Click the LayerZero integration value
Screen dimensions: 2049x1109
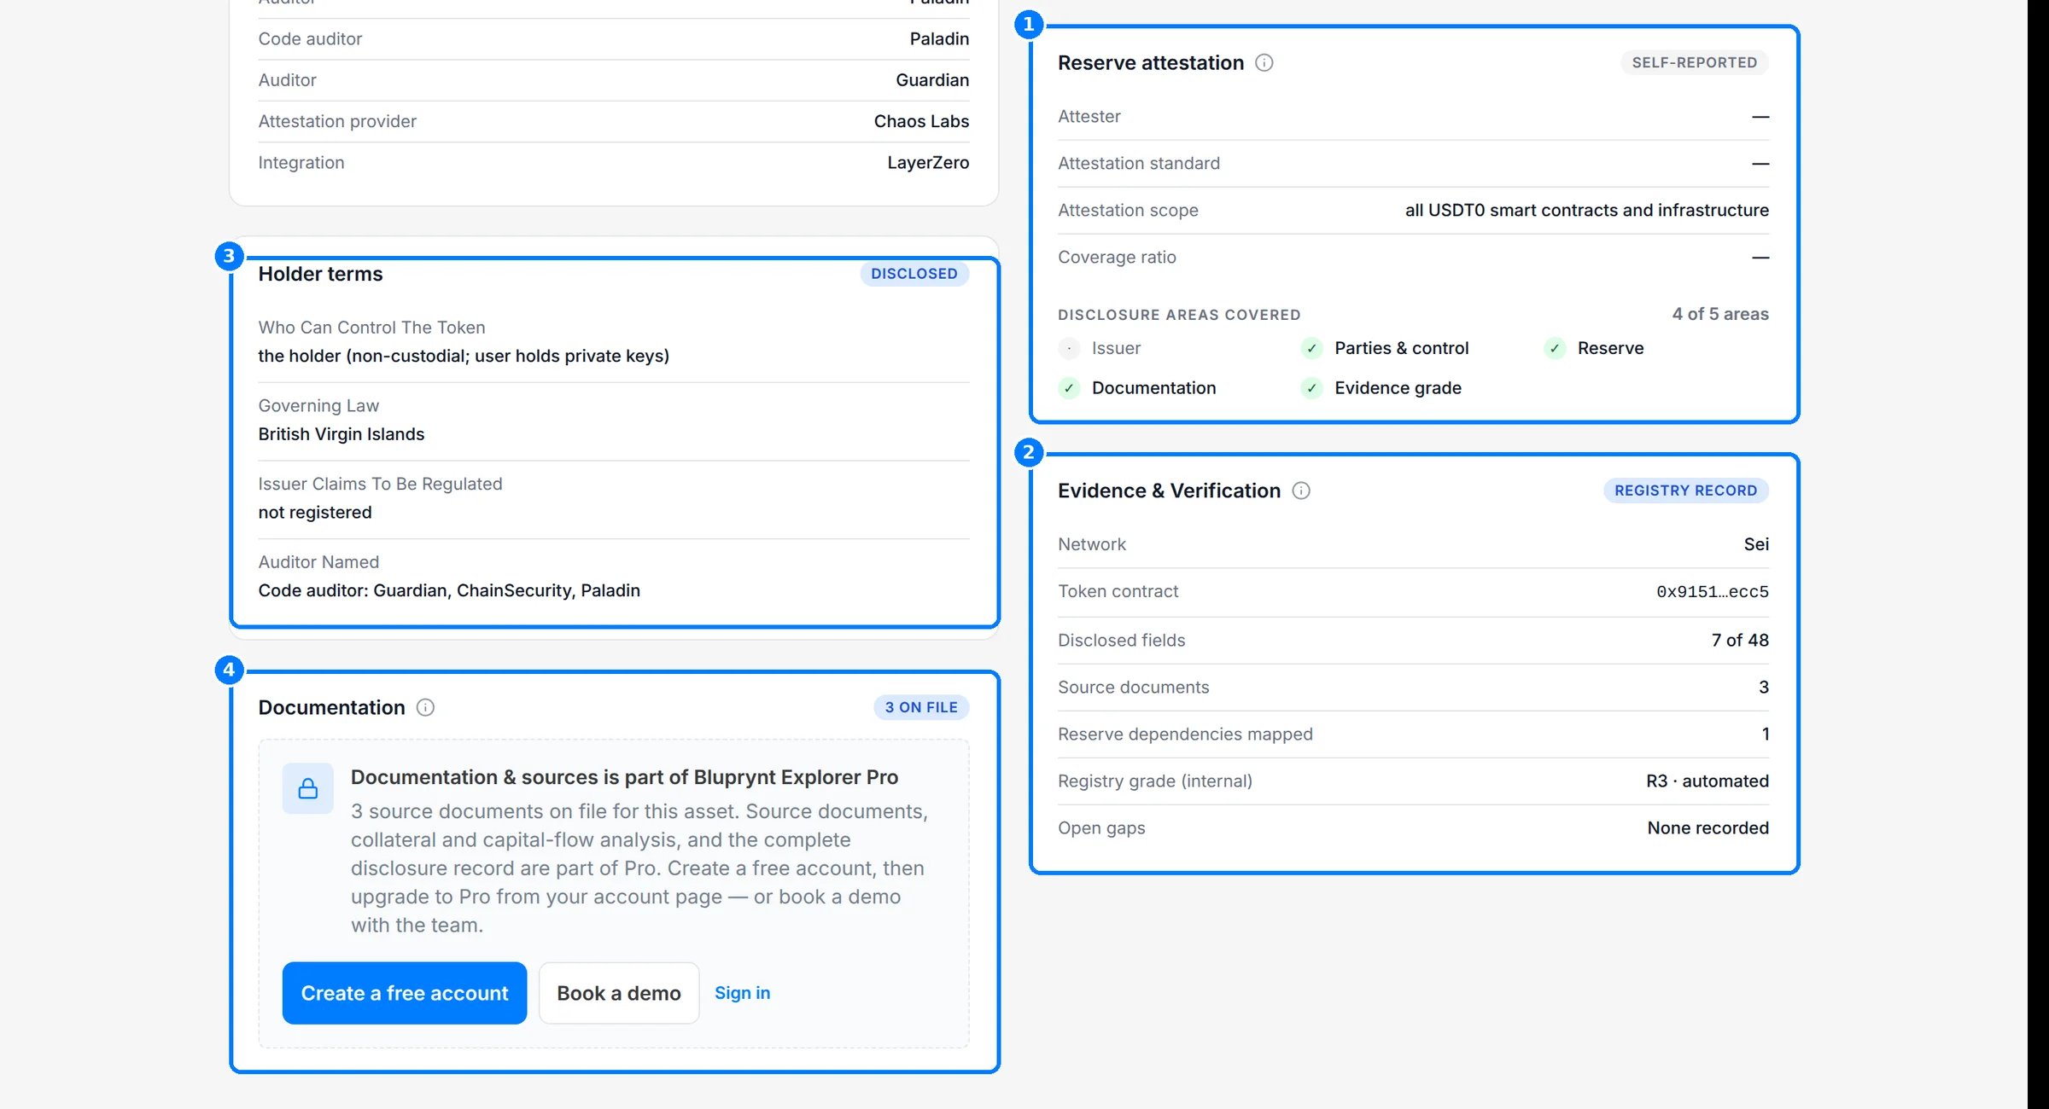tap(928, 162)
